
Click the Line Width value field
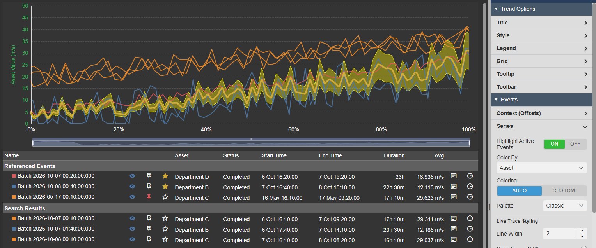coord(560,234)
